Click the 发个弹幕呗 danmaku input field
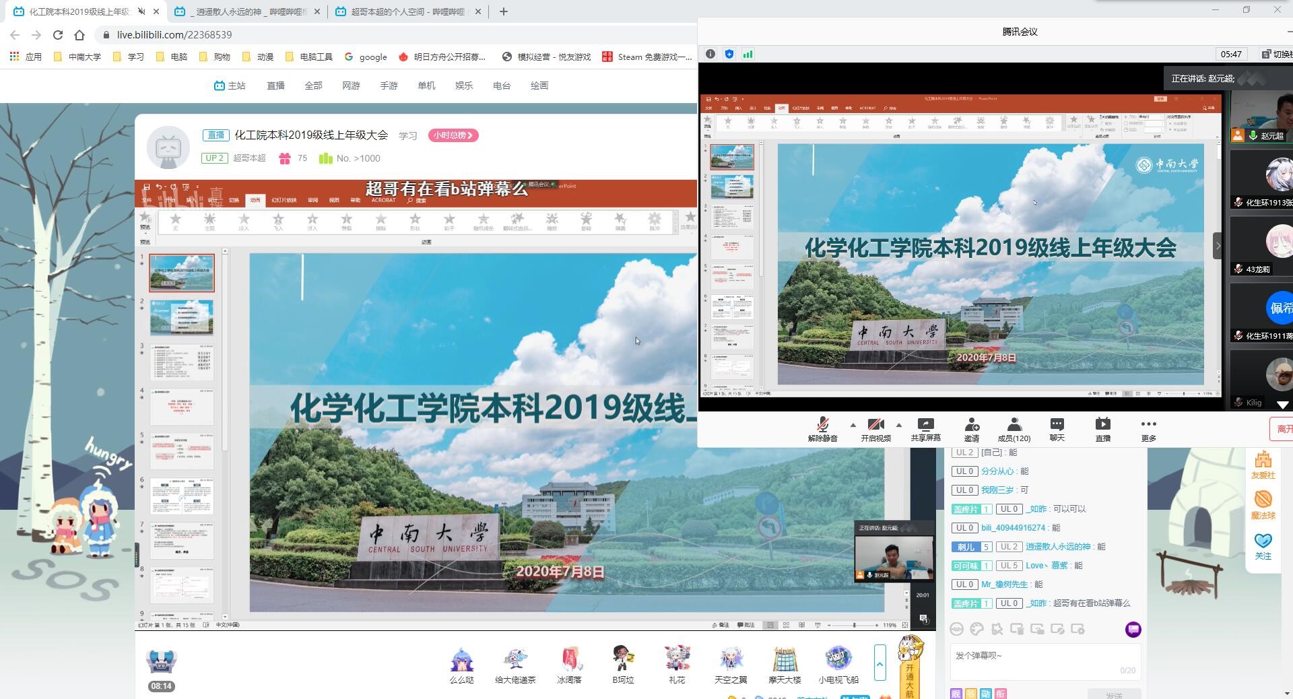This screenshot has height=699, width=1293. [x=1037, y=656]
